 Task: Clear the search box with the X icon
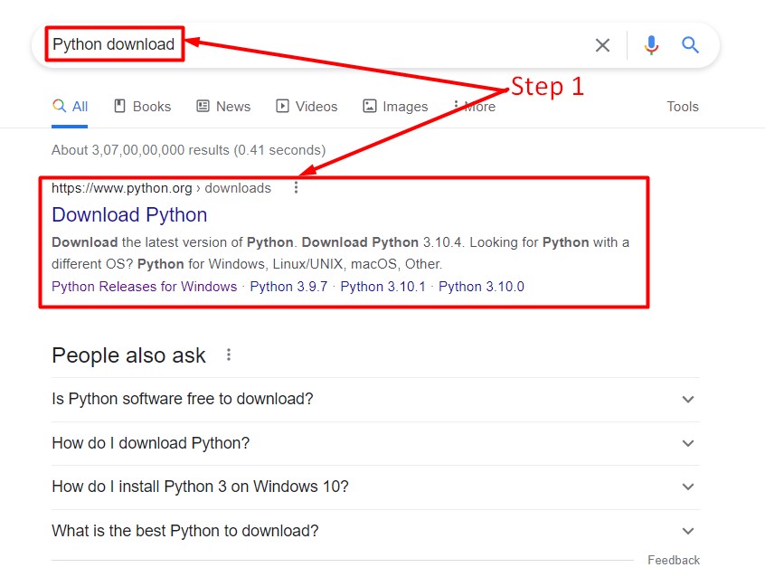tap(602, 45)
